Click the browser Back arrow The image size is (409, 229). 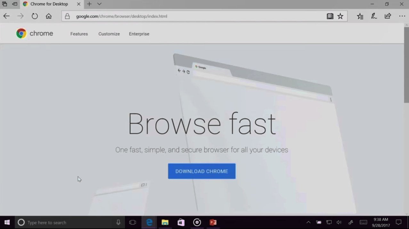pyautogui.click(x=6, y=16)
